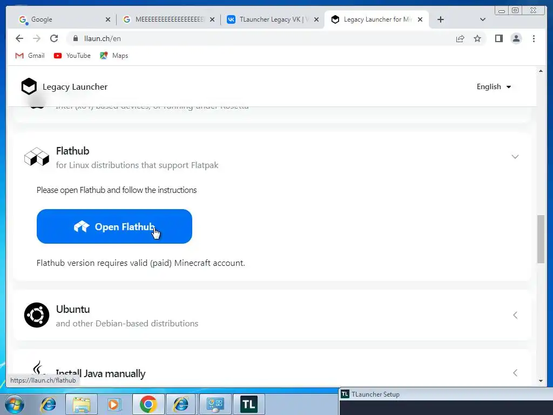
Task: Click the Flathub cubes icon
Action: (x=37, y=157)
